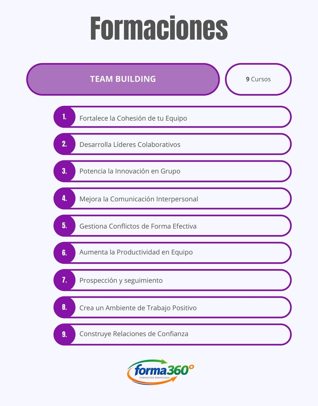The height and width of the screenshot is (406, 318).
Task: Click the number 4 circle badge
Action: (64, 199)
